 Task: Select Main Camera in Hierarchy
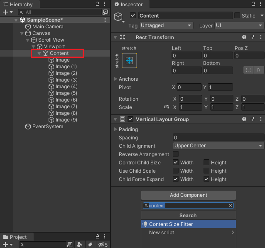48,27
